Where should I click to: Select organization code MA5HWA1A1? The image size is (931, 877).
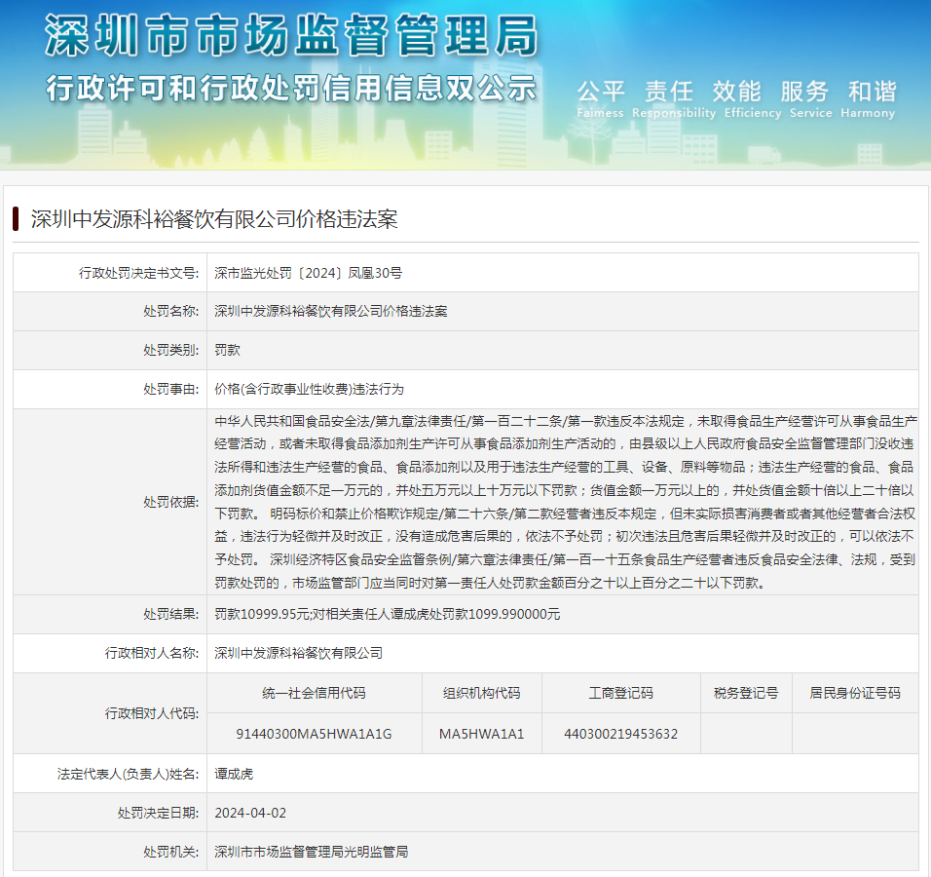pos(481,734)
